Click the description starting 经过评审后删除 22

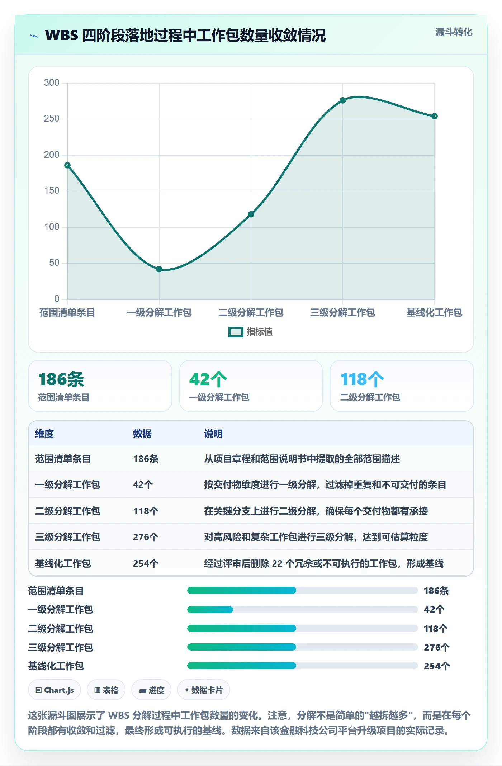coord(324,563)
